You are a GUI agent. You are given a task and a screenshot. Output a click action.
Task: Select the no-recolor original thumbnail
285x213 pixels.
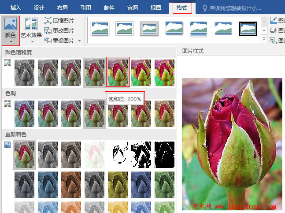coord(24,155)
